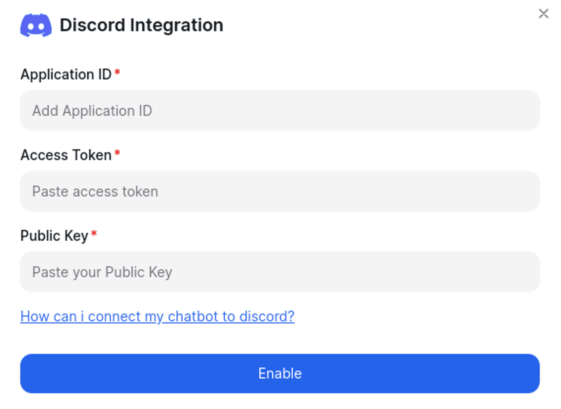The image size is (561, 409).
Task: Click the word 'Integration' in the title
Action: click(x=176, y=25)
